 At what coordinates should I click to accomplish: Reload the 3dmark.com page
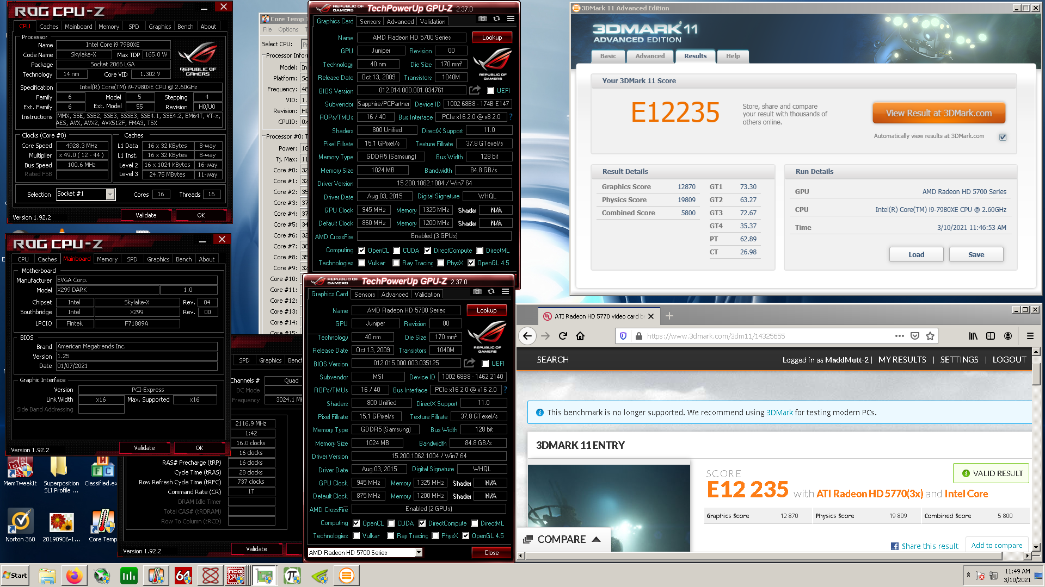[x=563, y=336]
